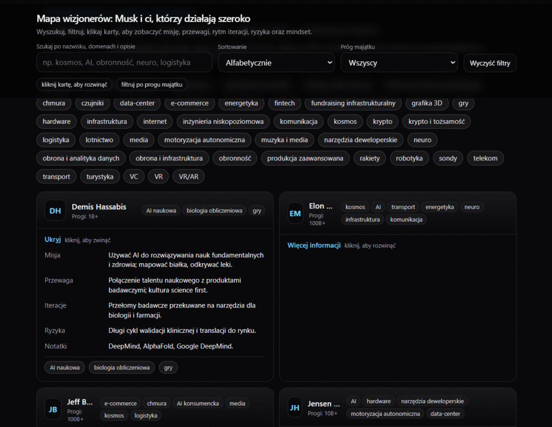Click the 'energetyka' tag on Elon card

pos(440,207)
